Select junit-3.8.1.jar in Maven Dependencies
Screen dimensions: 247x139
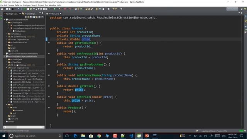(x=18, y=71)
